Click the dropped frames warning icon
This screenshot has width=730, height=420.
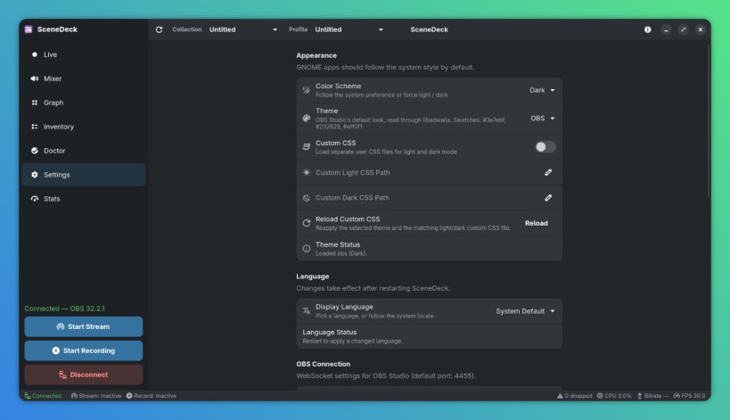(x=560, y=396)
